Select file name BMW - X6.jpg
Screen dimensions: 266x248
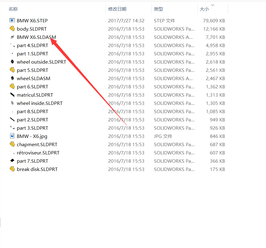[x=32, y=136]
